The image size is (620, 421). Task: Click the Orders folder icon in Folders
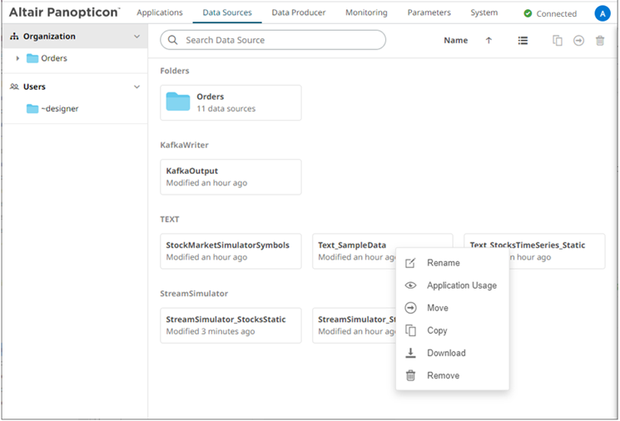178,102
